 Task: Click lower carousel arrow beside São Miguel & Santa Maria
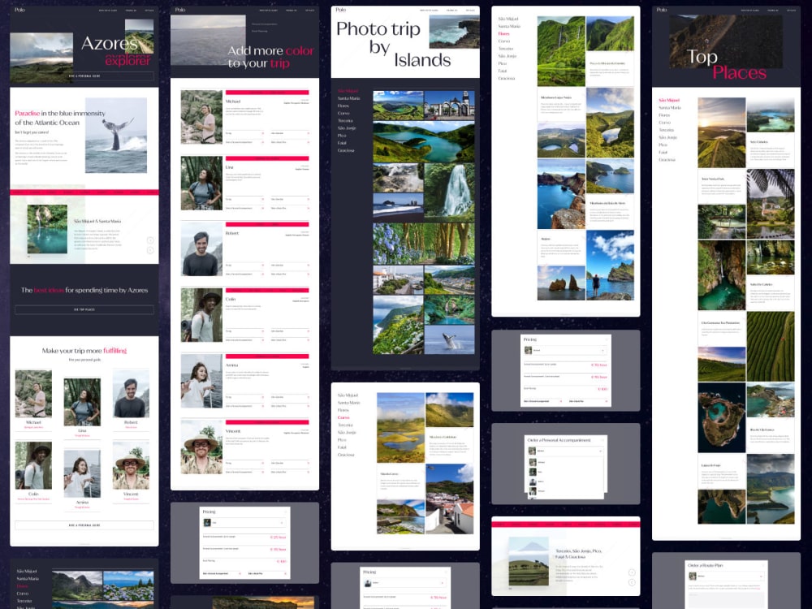[x=150, y=251]
